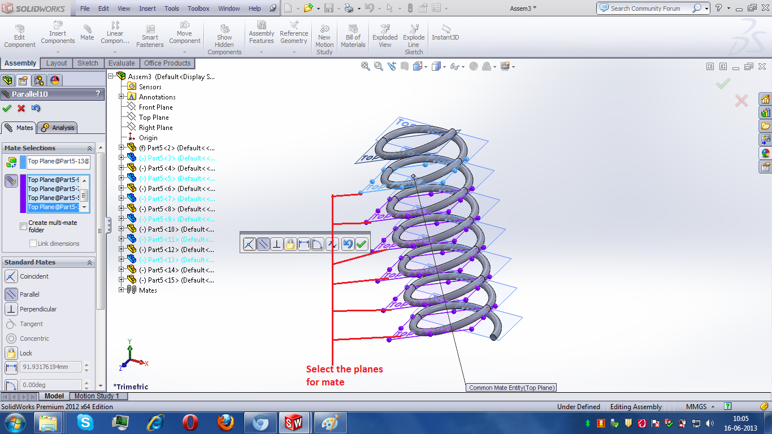772x434 pixels.
Task: Collapse the Standard Mates section
Action: [89, 262]
